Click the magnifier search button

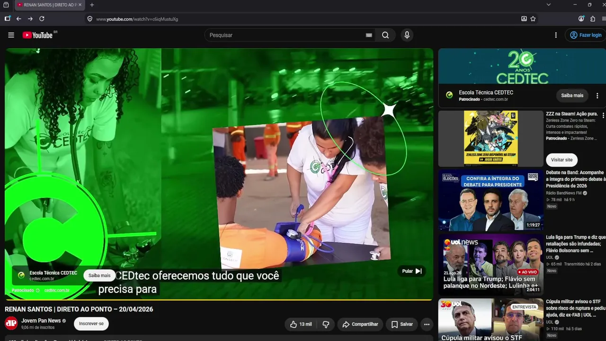[385, 35]
